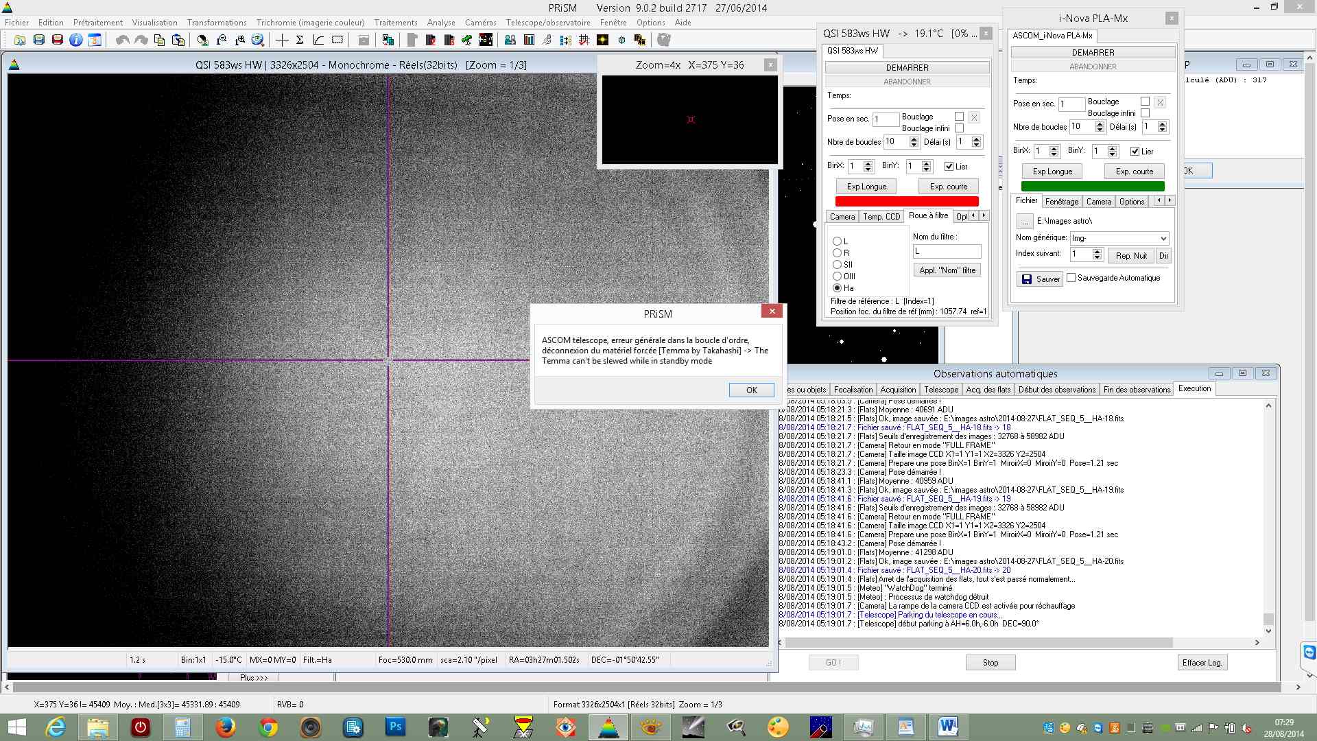This screenshot has height=741, width=1317.
Task: Click the blue info toolbar icon
Action: coord(75,40)
